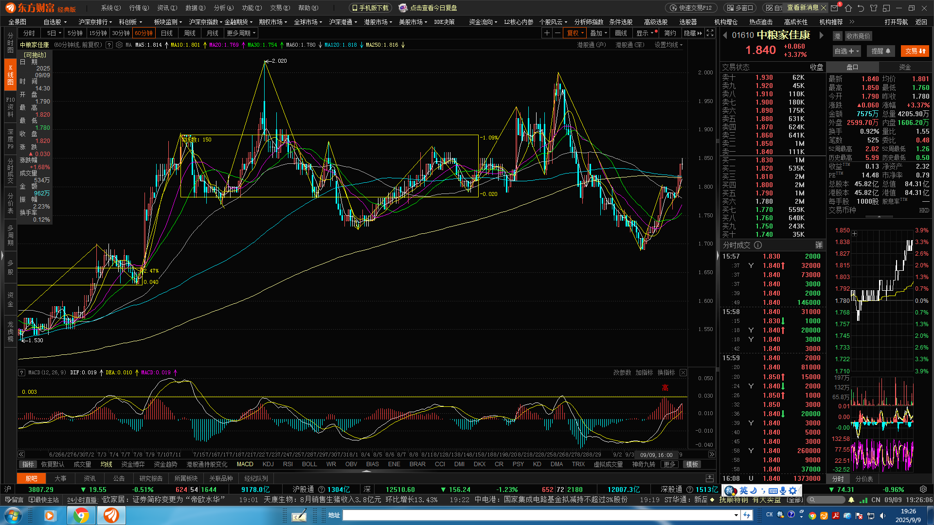Viewport: 934px width, 525px height.
Task: Go to next stock with right arrow
Action: coord(822,35)
